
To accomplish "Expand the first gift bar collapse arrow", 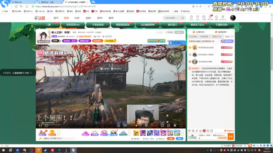I will (x=58, y=133).
